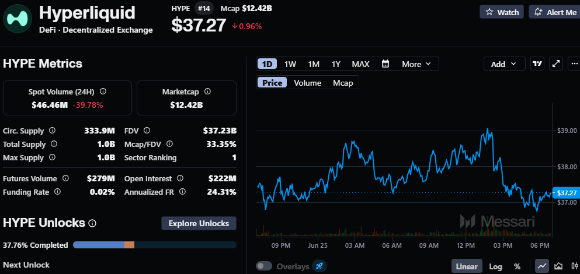The height and width of the screenshot is (274, 580).
Task: Switch to line chart type
Action: [542, 266]
